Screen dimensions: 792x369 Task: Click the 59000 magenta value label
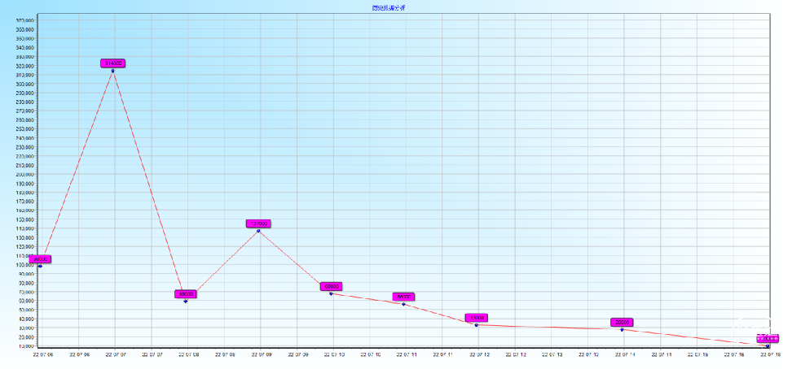click(x=185, y=294)
